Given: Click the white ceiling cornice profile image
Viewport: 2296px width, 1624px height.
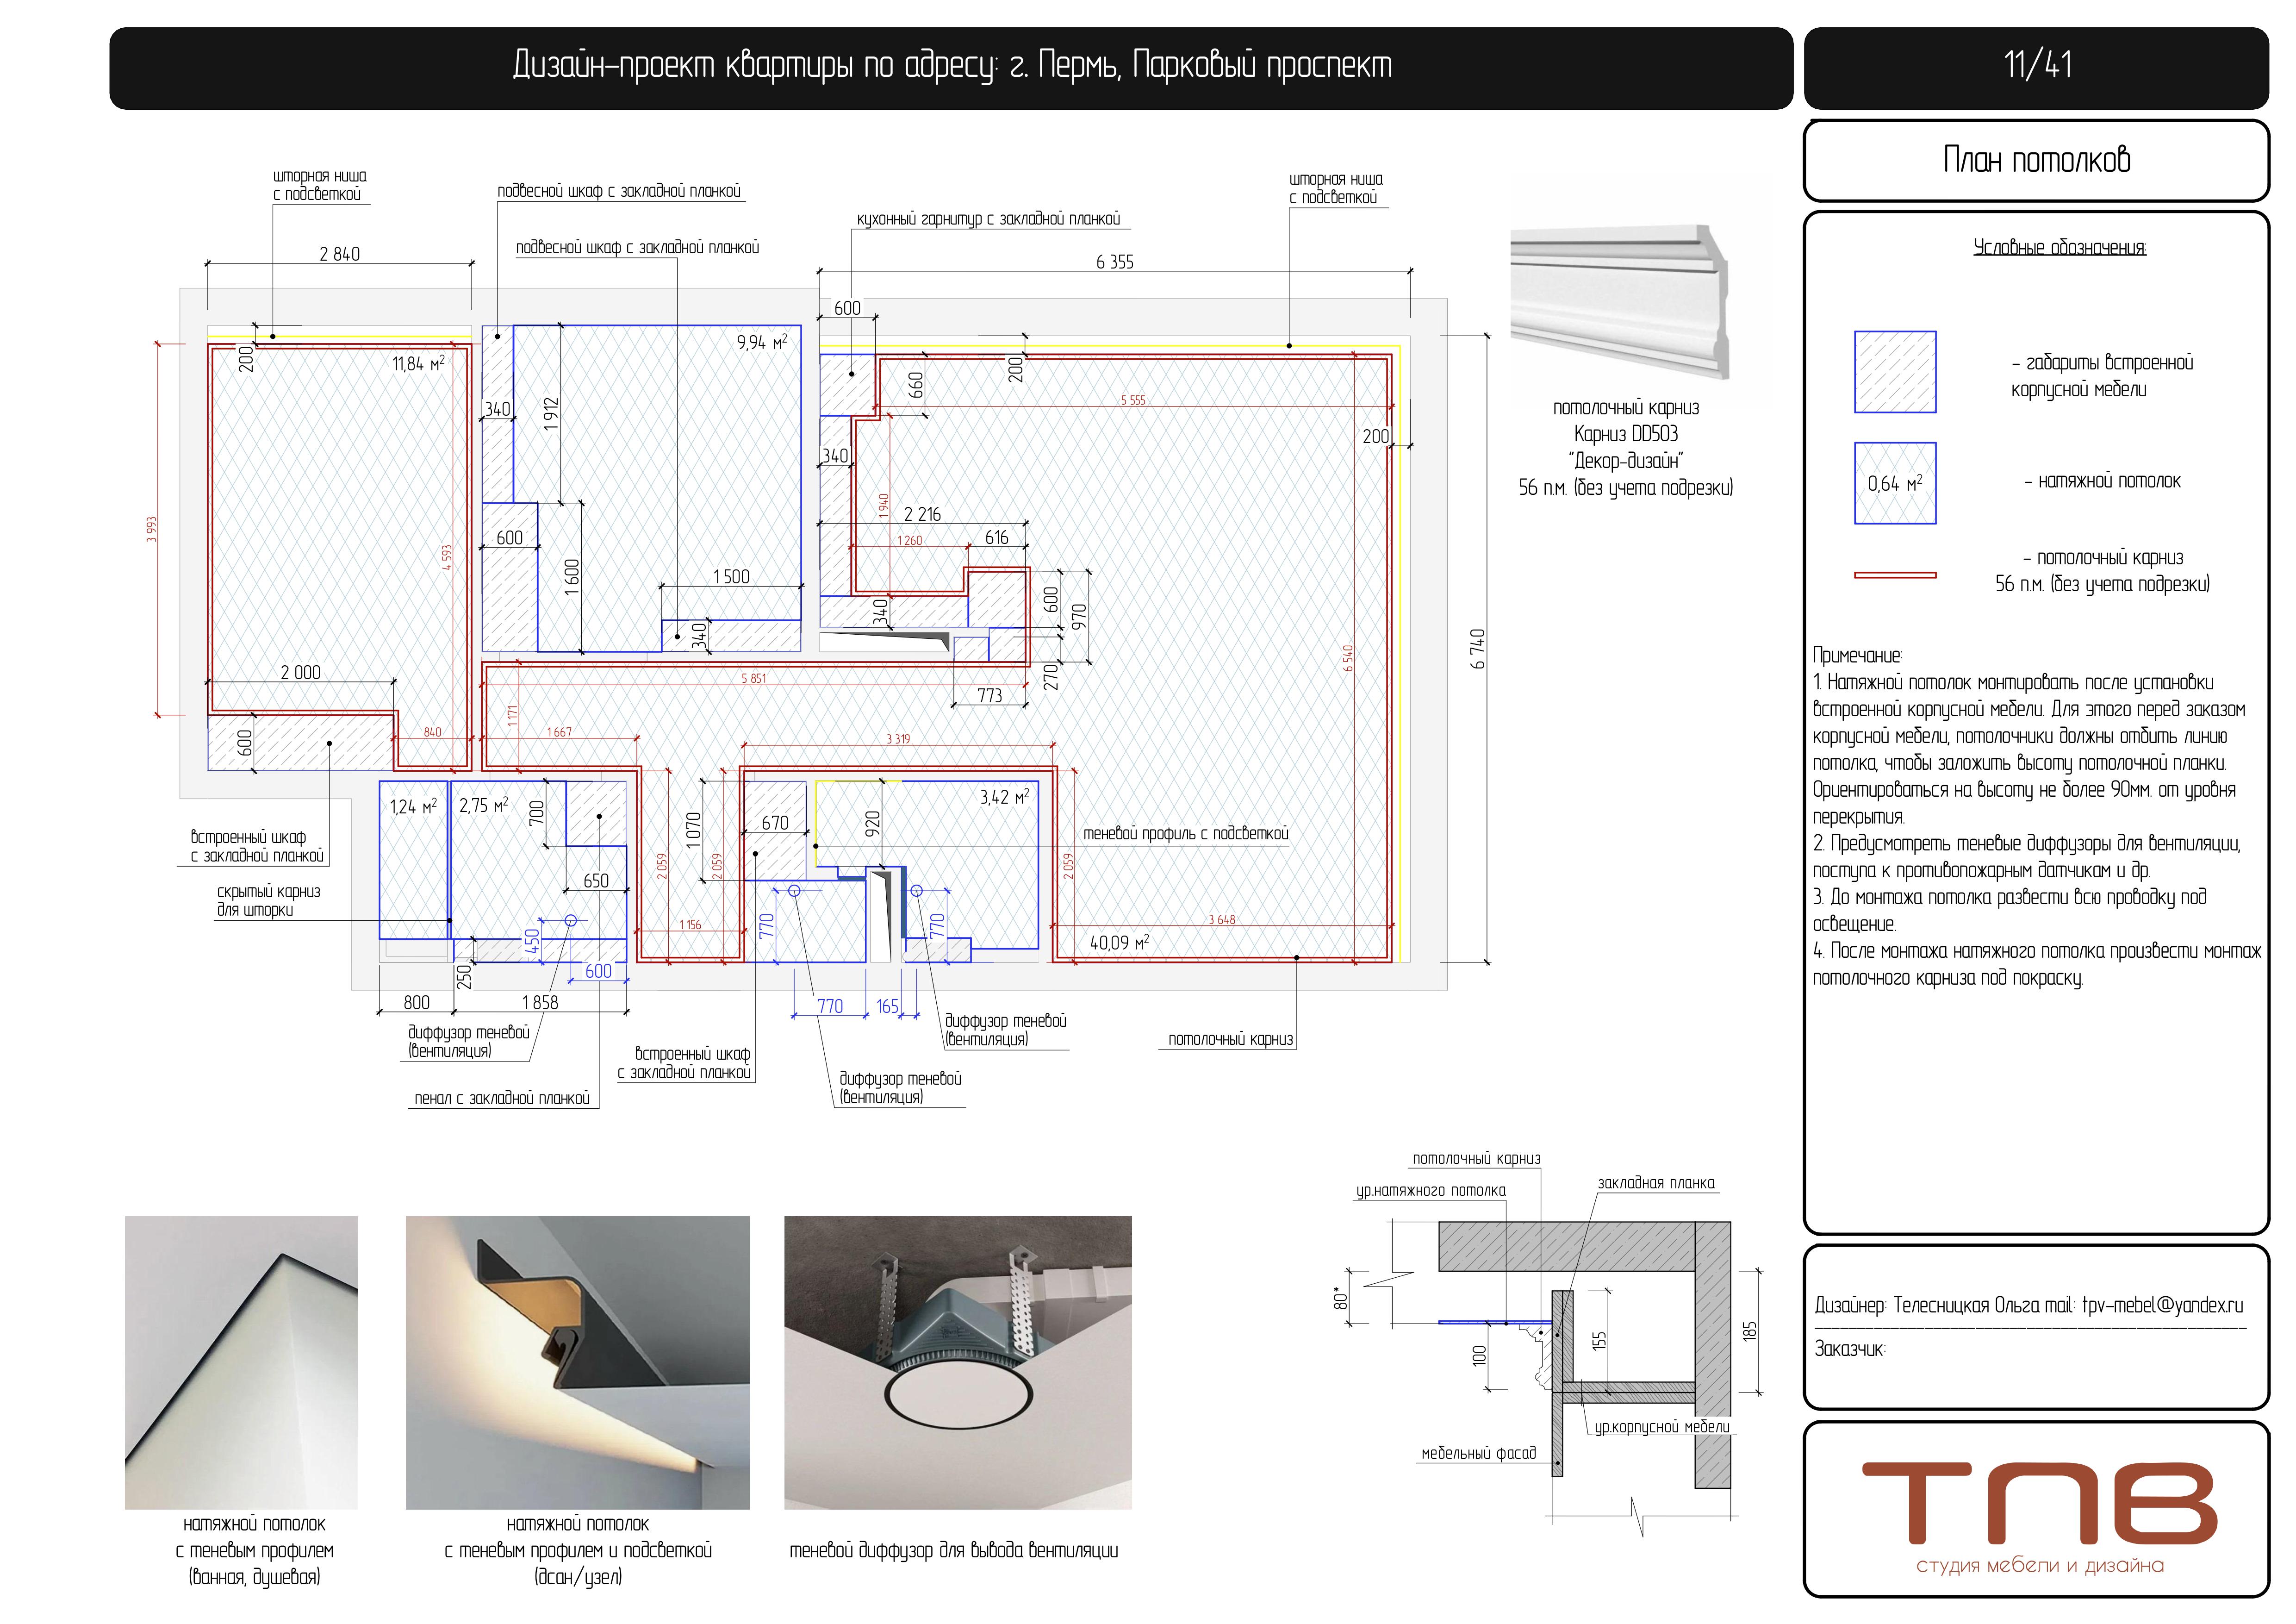Looking at the screenshot, I should click(x=1619, y=301).
